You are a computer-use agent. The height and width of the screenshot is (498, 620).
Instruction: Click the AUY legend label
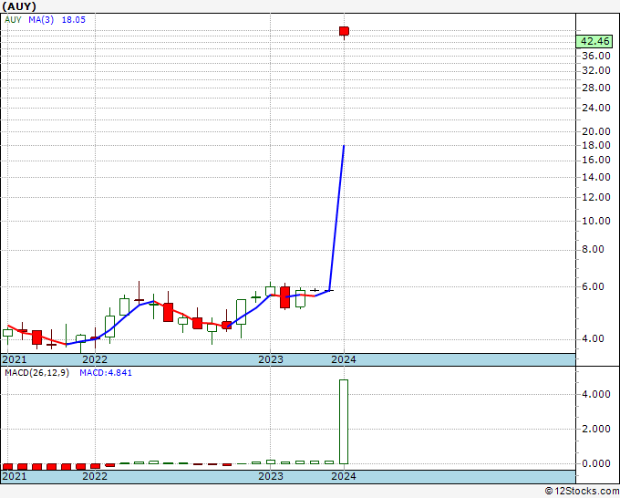13,20
